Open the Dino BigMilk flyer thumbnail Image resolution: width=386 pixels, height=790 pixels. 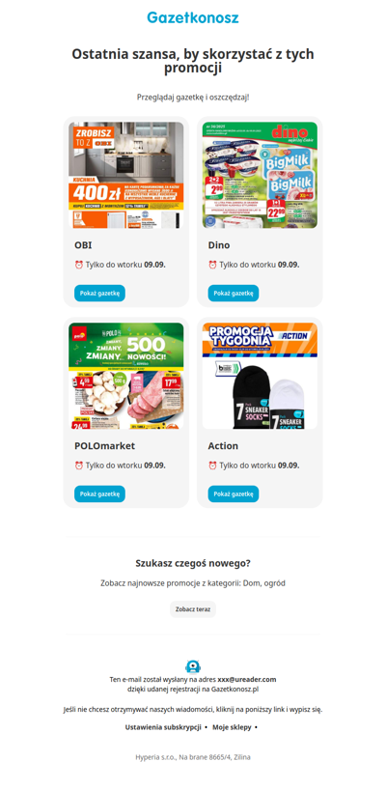260,176
